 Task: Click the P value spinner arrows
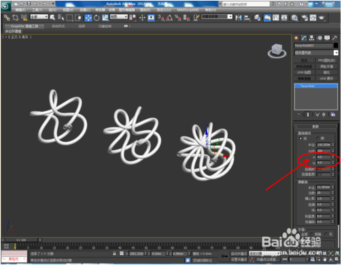coord(333,157)
